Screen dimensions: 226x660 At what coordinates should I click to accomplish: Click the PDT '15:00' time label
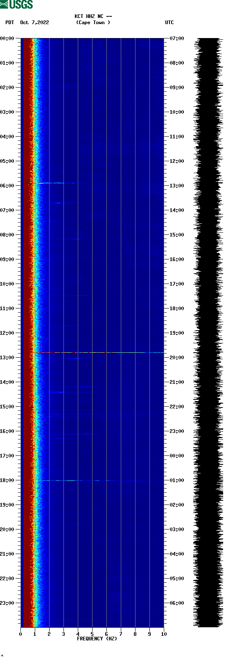[7, 407]
